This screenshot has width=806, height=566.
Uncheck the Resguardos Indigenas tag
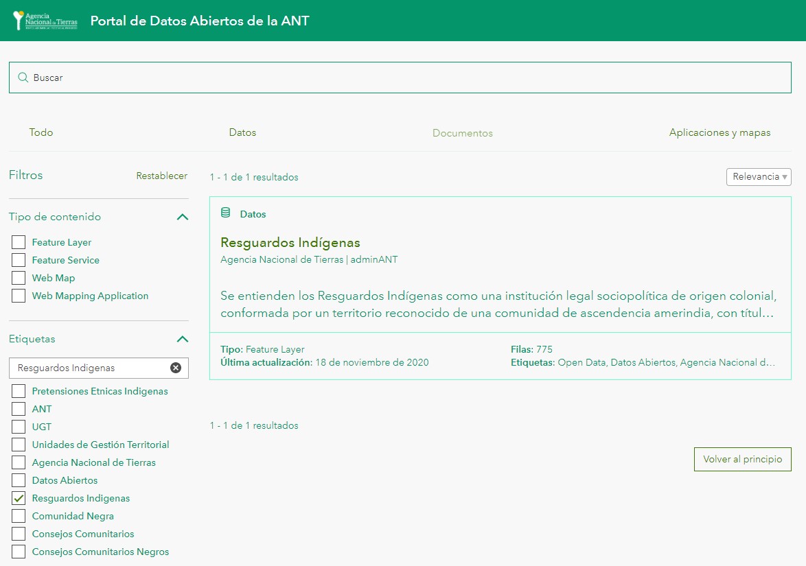19,498
